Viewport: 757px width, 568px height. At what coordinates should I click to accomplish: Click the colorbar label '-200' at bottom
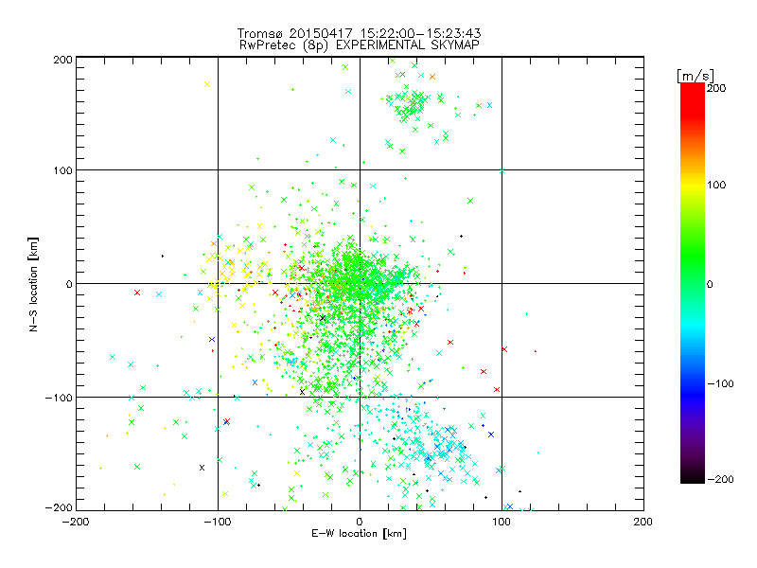coord(720,479)
